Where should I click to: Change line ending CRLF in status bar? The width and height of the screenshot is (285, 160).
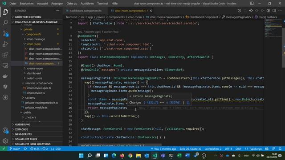tap(238, 149)
